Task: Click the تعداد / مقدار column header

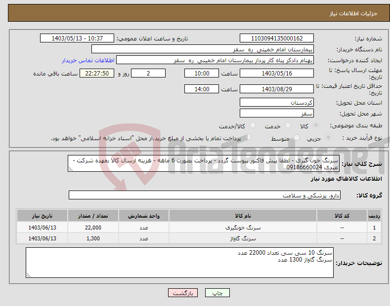Action: pyautogui.click(x=93, y=216)
